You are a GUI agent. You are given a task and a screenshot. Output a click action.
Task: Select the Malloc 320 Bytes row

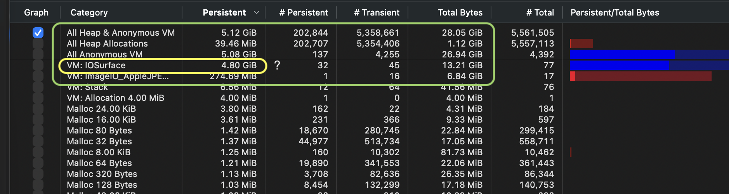point(102,174)
